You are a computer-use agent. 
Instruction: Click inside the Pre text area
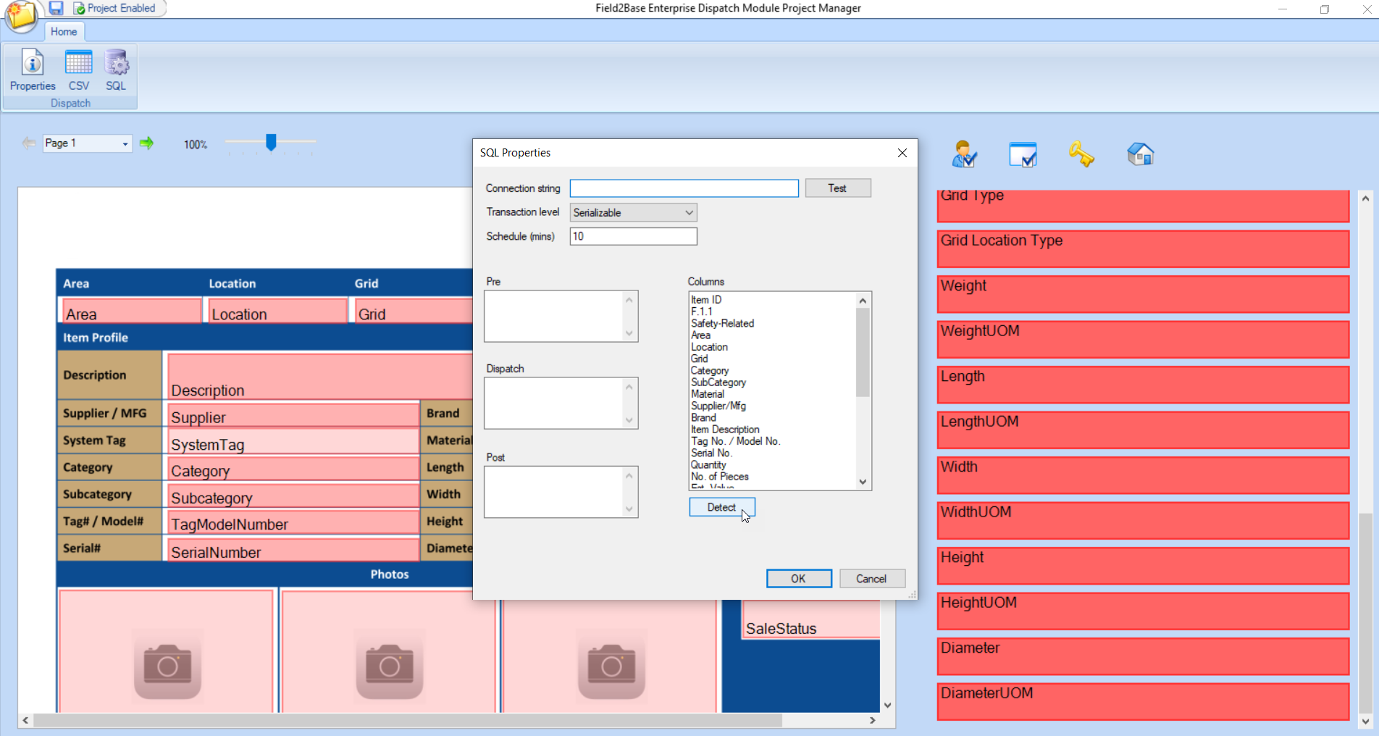(x=554, y=316)
